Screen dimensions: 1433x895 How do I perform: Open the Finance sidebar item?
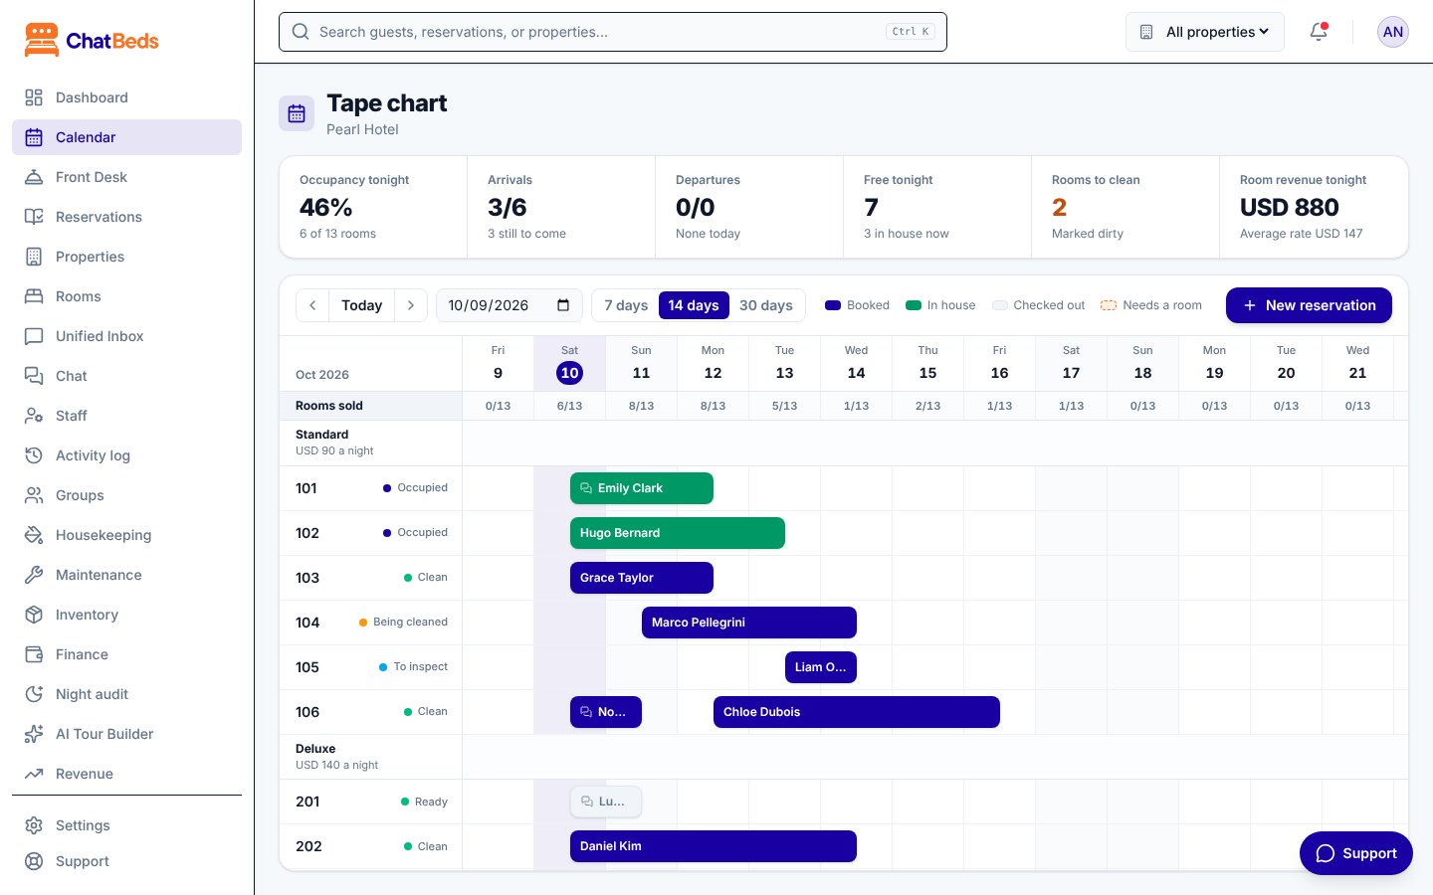[x=126, y=654]
